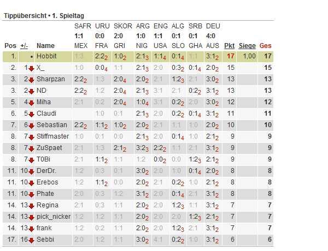328x251 pixels.
Task: Click red down arrow beside Sebbi
Action: point(31,240)
